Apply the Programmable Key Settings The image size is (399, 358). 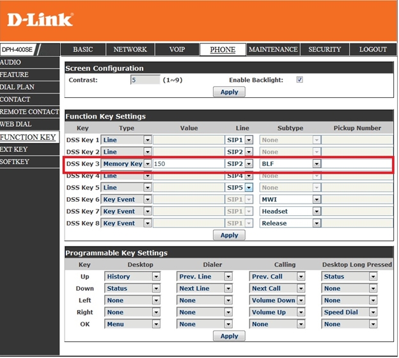229,336
